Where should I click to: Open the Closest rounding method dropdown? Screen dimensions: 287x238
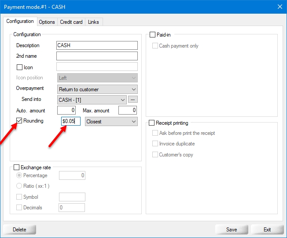point(111,122)
